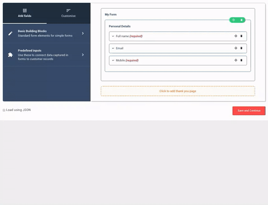Click Save and Continue button
Screen dimensions: 268x205
coord(249,111)
